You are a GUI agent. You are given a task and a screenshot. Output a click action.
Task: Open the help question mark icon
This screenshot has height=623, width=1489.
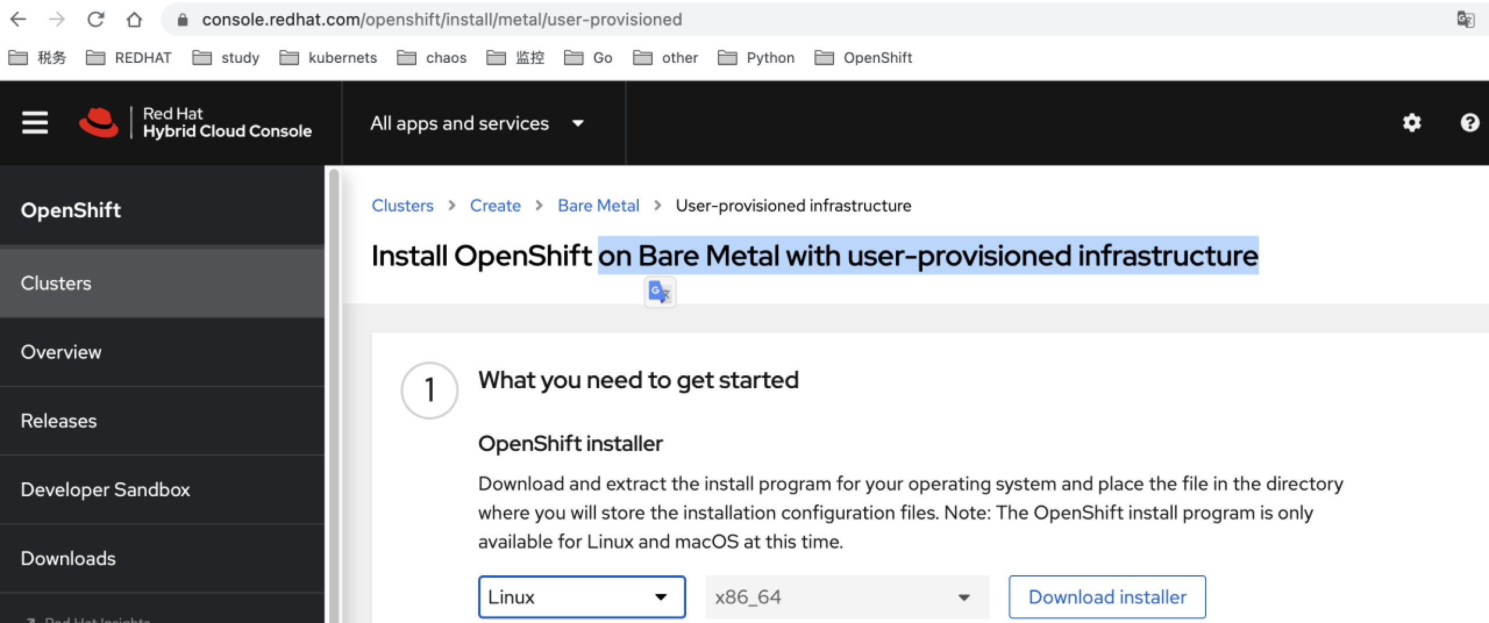coord(1470,123)
